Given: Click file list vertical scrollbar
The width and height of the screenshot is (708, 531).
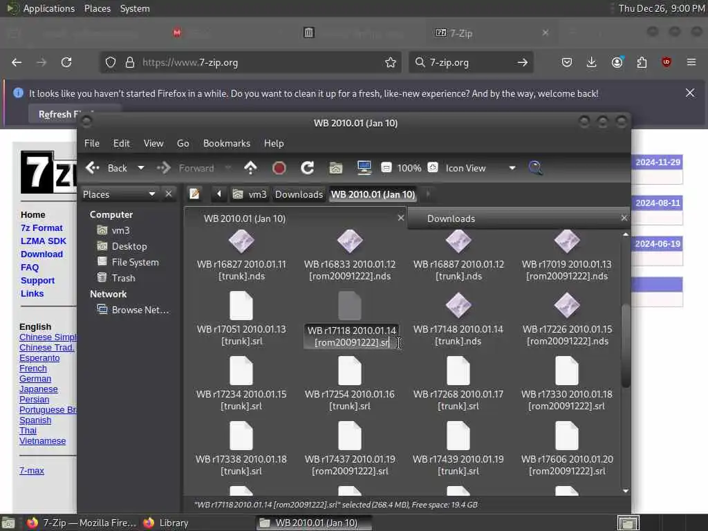Looking at the screenshot, I should pos(625,346).
